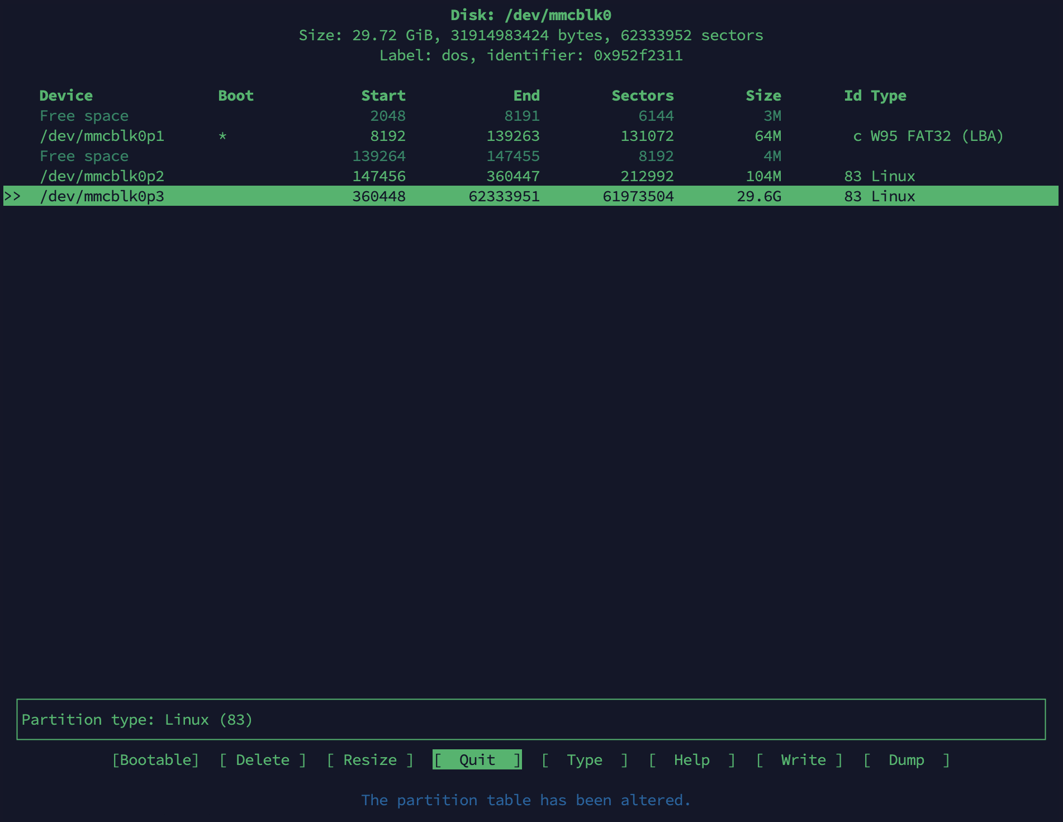Select the 4M Free space row
Screen dimensions: 1063x822
click(x=84, y=156)
